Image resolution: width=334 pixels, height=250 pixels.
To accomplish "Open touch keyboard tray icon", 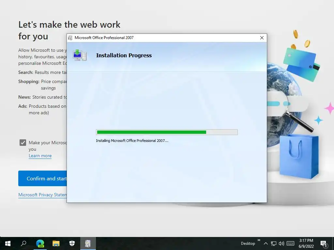I will 290,243.
